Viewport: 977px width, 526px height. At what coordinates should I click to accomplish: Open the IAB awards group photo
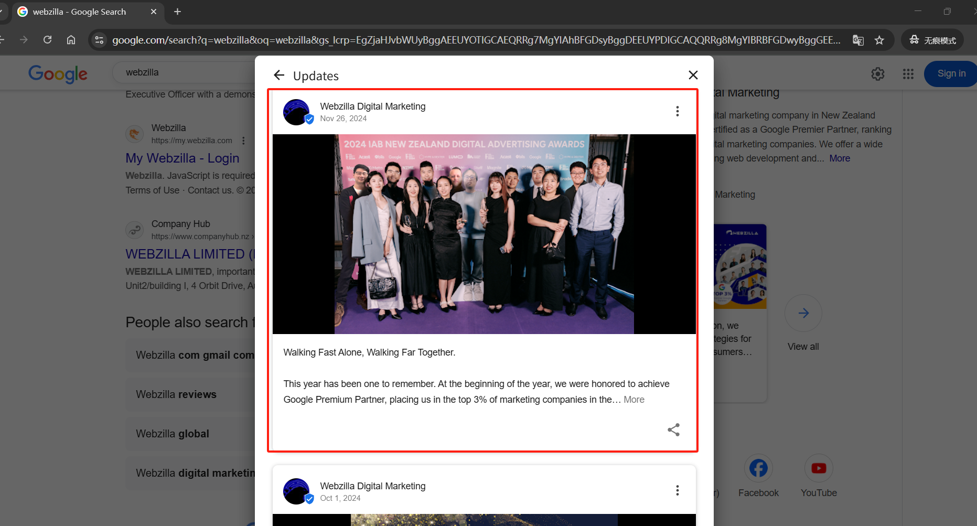(x=484, y=234)
